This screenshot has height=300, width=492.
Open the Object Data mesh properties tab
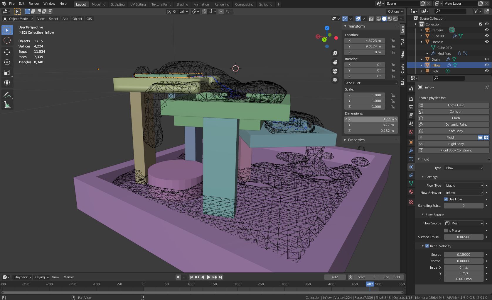411,183
